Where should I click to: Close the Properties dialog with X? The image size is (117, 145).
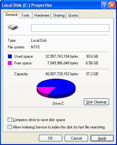112,5
